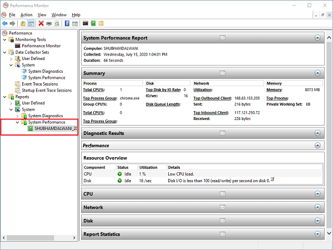The width and height of the screenshot is (333, 250).
Task: Click the Top Outbound Client link
Action: click(x=210, y=98)
